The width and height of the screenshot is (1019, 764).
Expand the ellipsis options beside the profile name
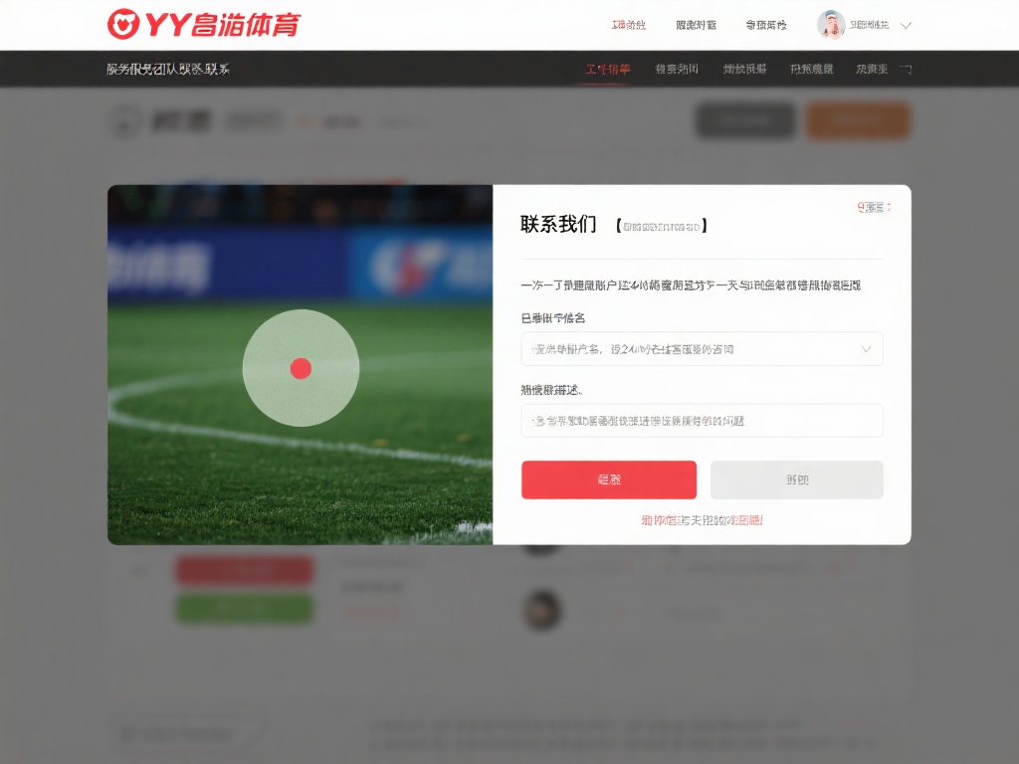pyautogui.click(x=402, y=120)
